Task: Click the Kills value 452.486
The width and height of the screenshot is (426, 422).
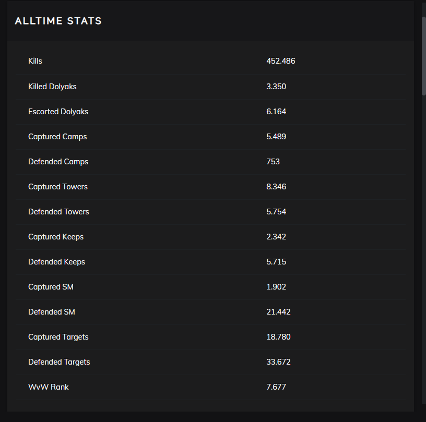Action: click(x=280, y=61)
